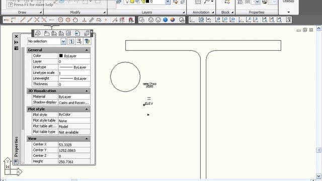The width and height of the screenshot is (322, 181).
Task: Click the Thickness value field
Action: (x=74, y=84)
